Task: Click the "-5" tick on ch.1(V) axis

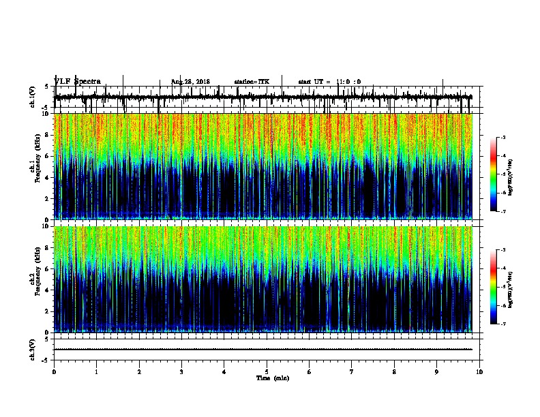Action: pos(46,108)
